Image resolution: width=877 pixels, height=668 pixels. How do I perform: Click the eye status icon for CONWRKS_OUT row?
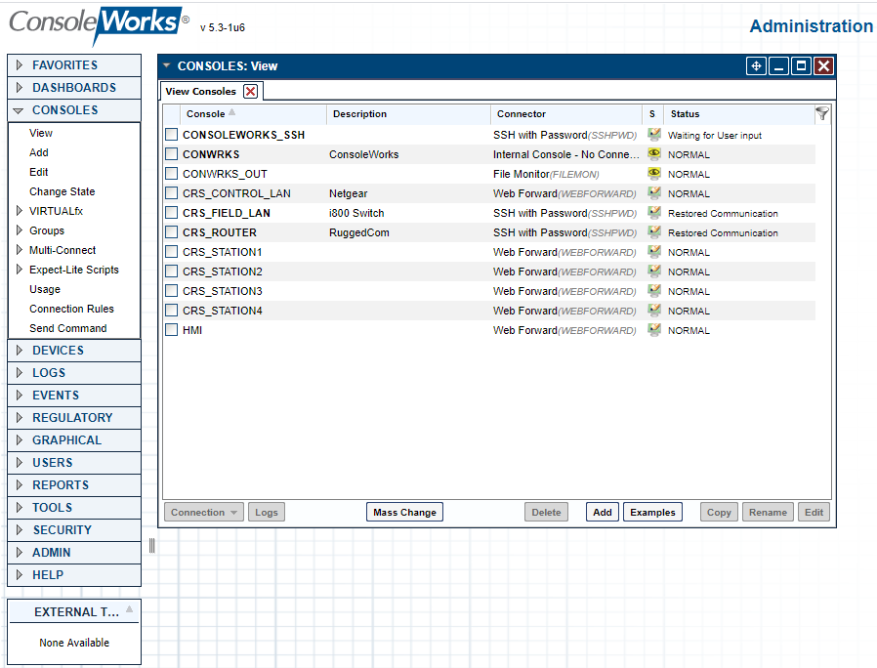[653, 174]
